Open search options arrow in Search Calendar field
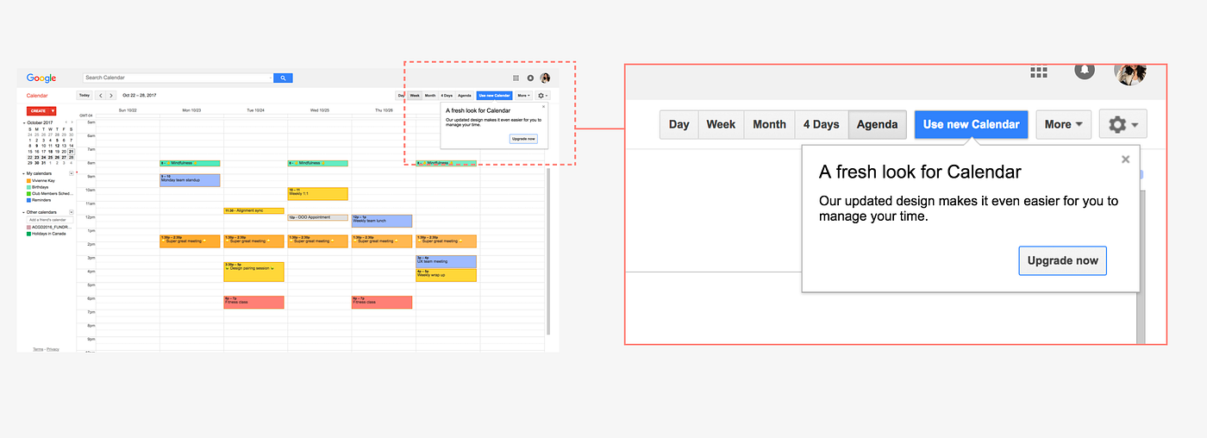1207x438 pixels. tap(271, 78)
